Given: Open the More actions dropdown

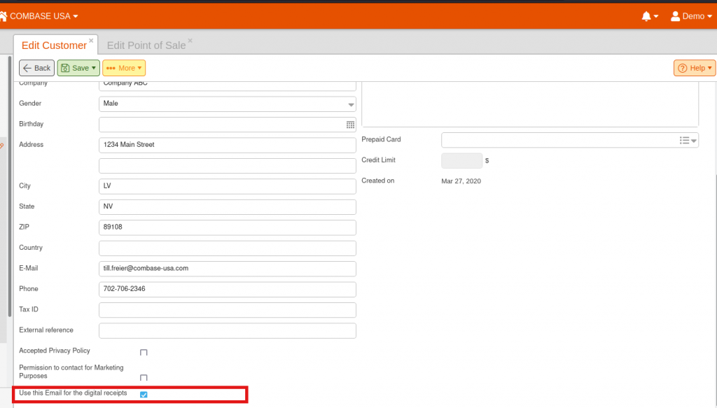Looking at the screenshot, I should (124, 68).
